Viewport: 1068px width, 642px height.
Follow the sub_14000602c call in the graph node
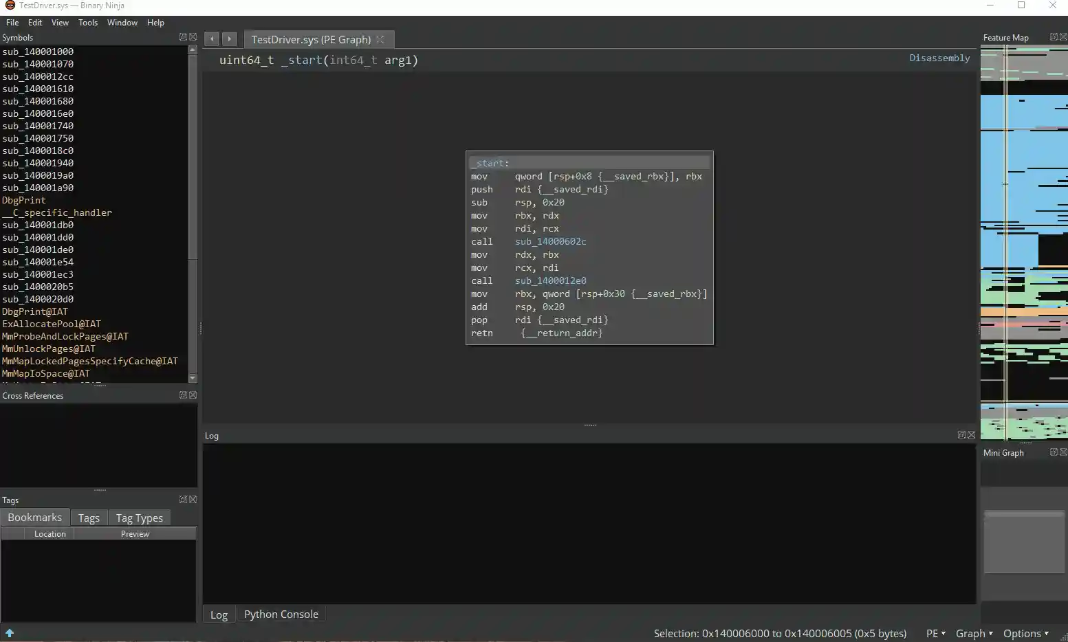click(550, 241)
